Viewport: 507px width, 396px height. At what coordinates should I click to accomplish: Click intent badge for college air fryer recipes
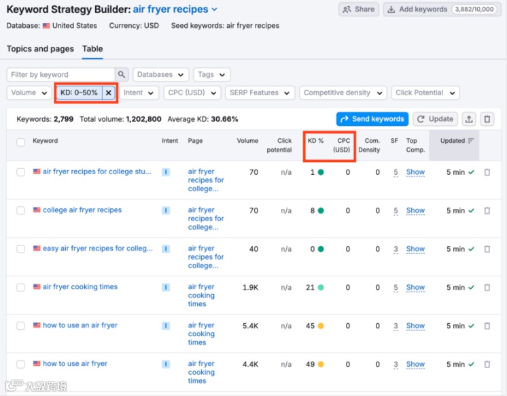(166, 211)
